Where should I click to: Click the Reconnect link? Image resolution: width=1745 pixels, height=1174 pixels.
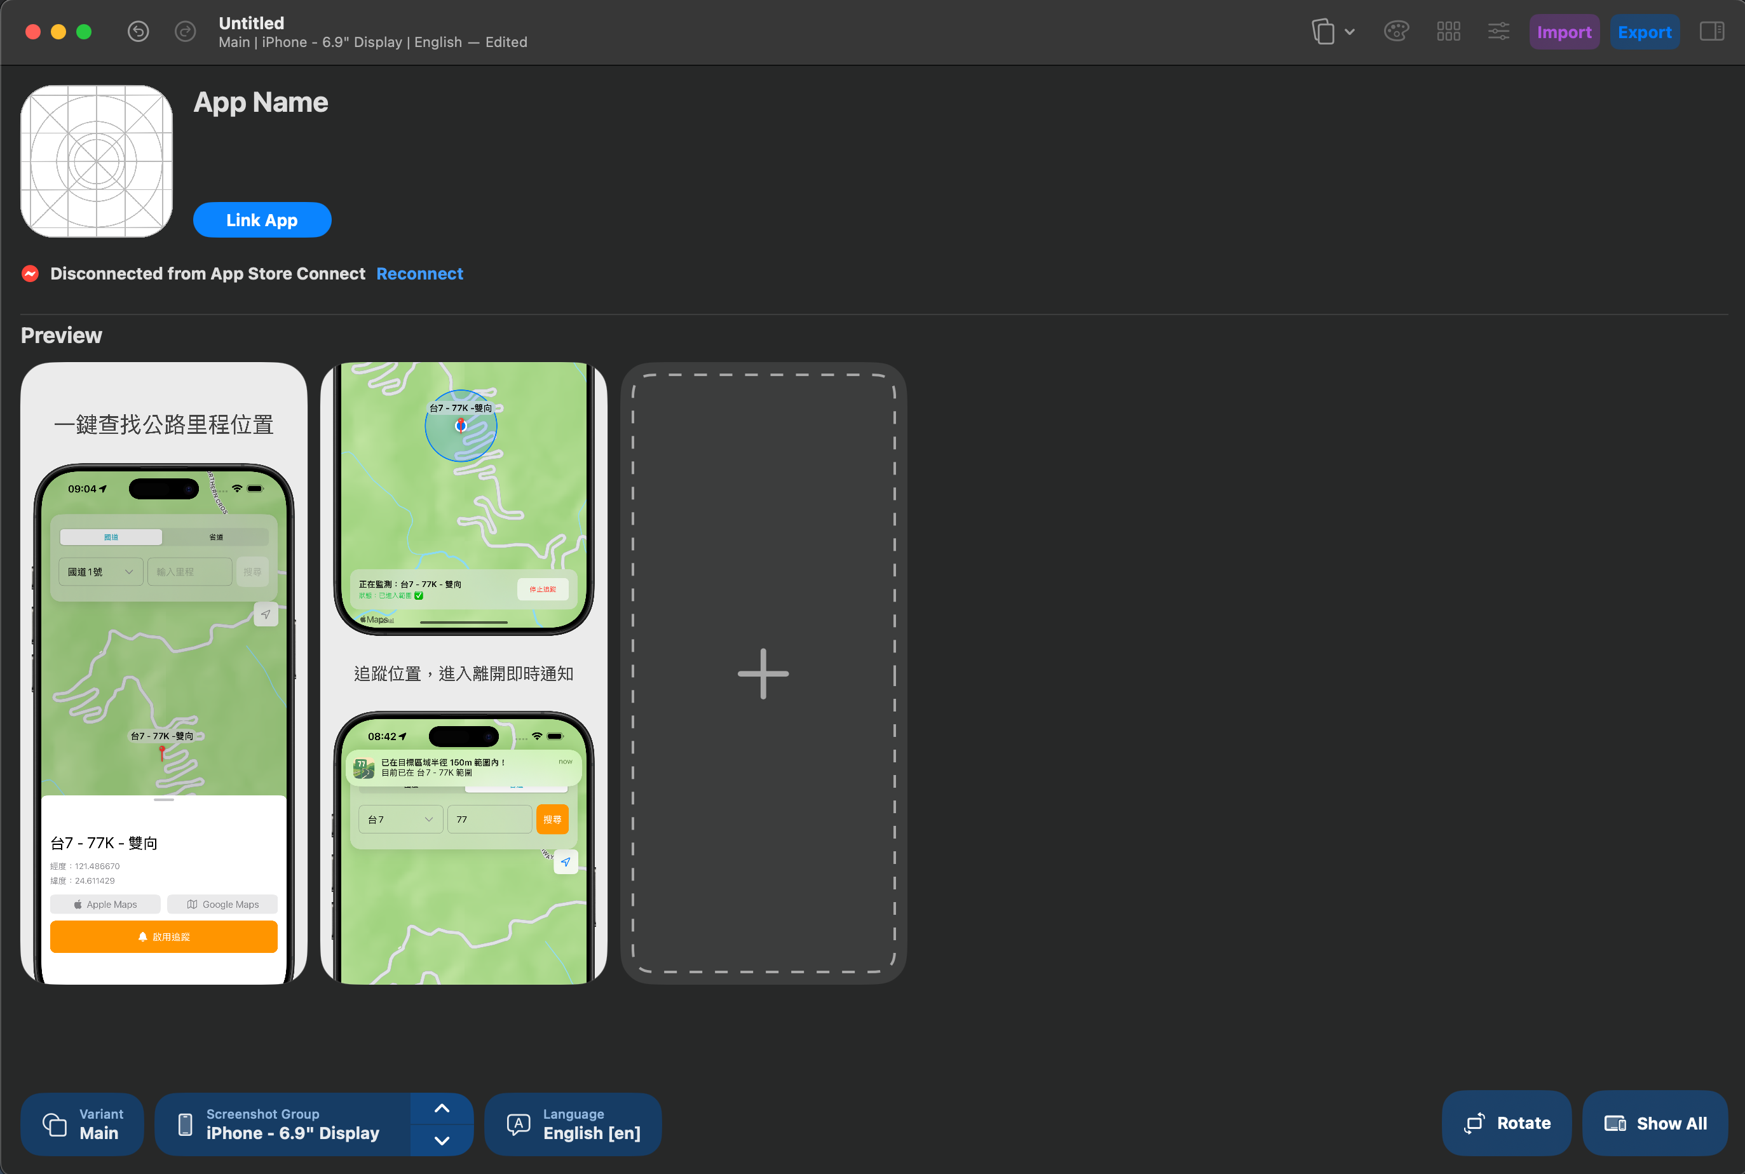419,274
